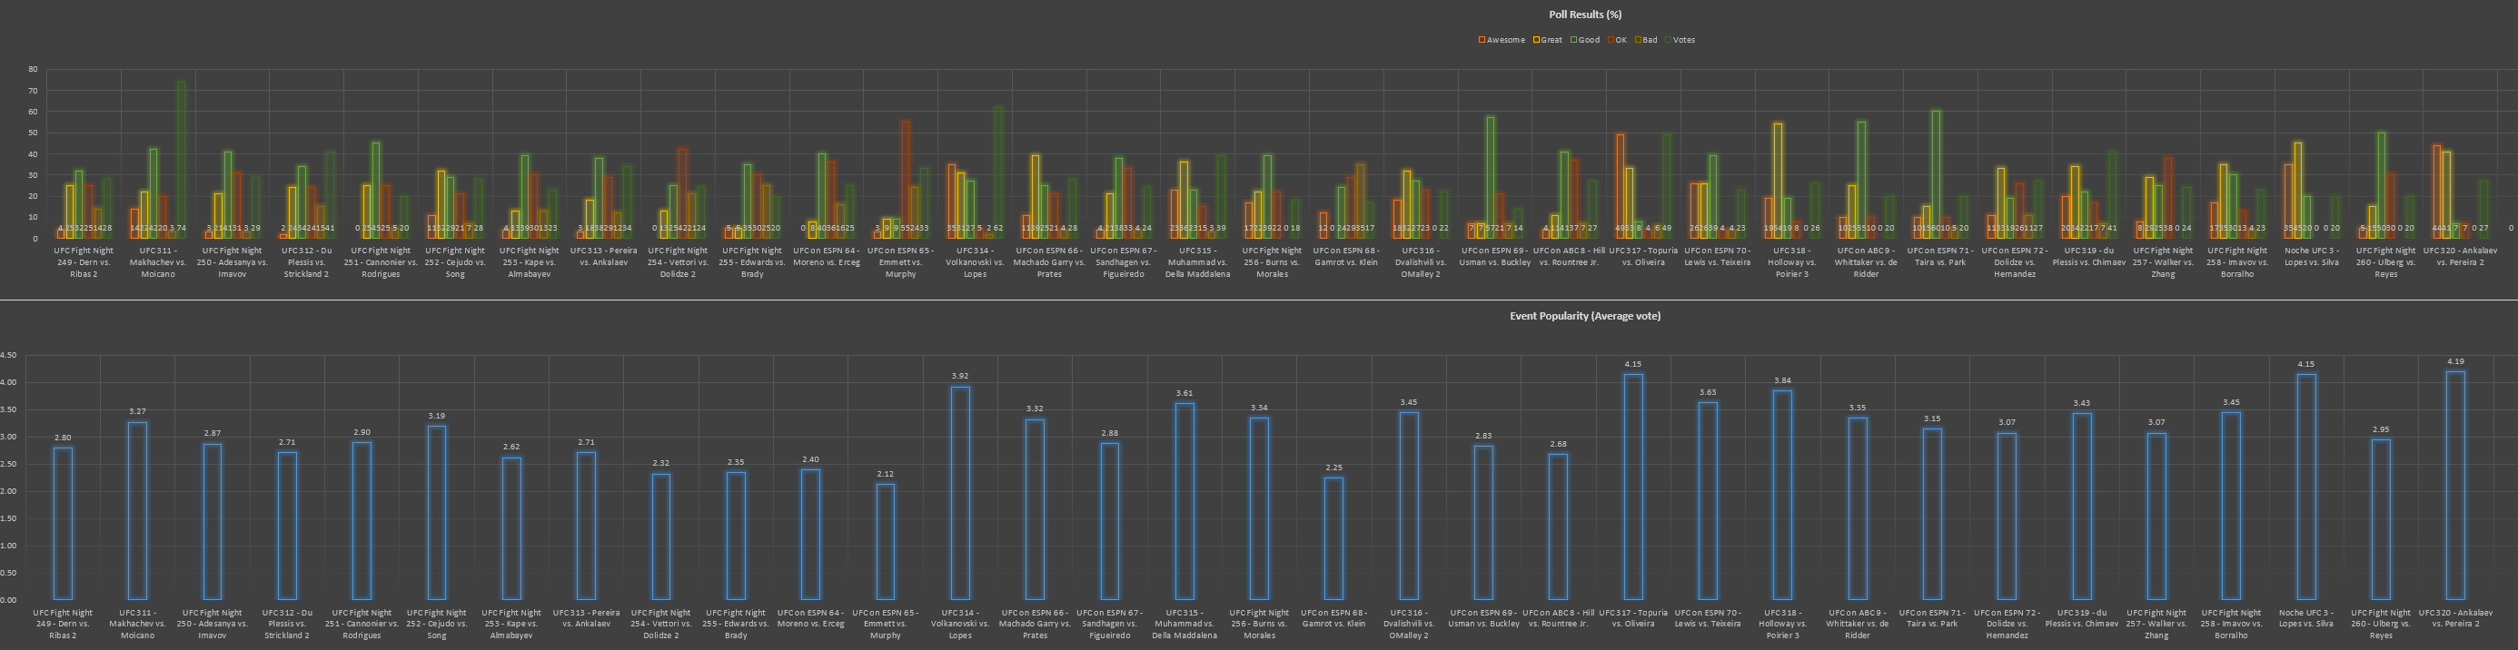
Task: Click the 4.15 bar for UFC 317
Action: click(1632, 487)
